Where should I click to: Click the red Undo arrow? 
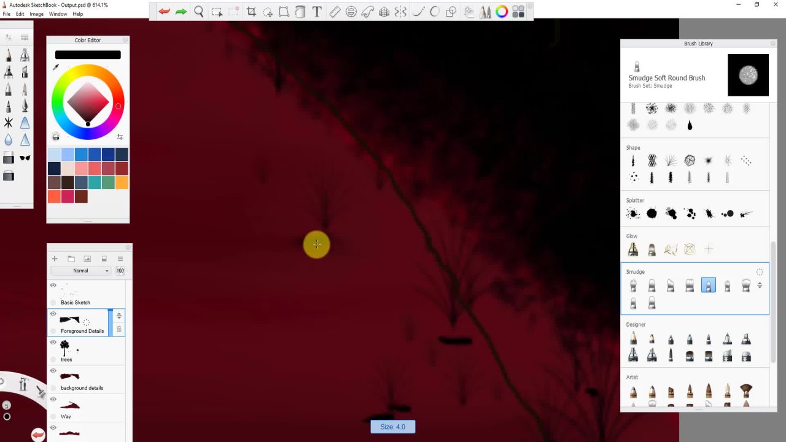pyautogui.click(x=164, y=12)
